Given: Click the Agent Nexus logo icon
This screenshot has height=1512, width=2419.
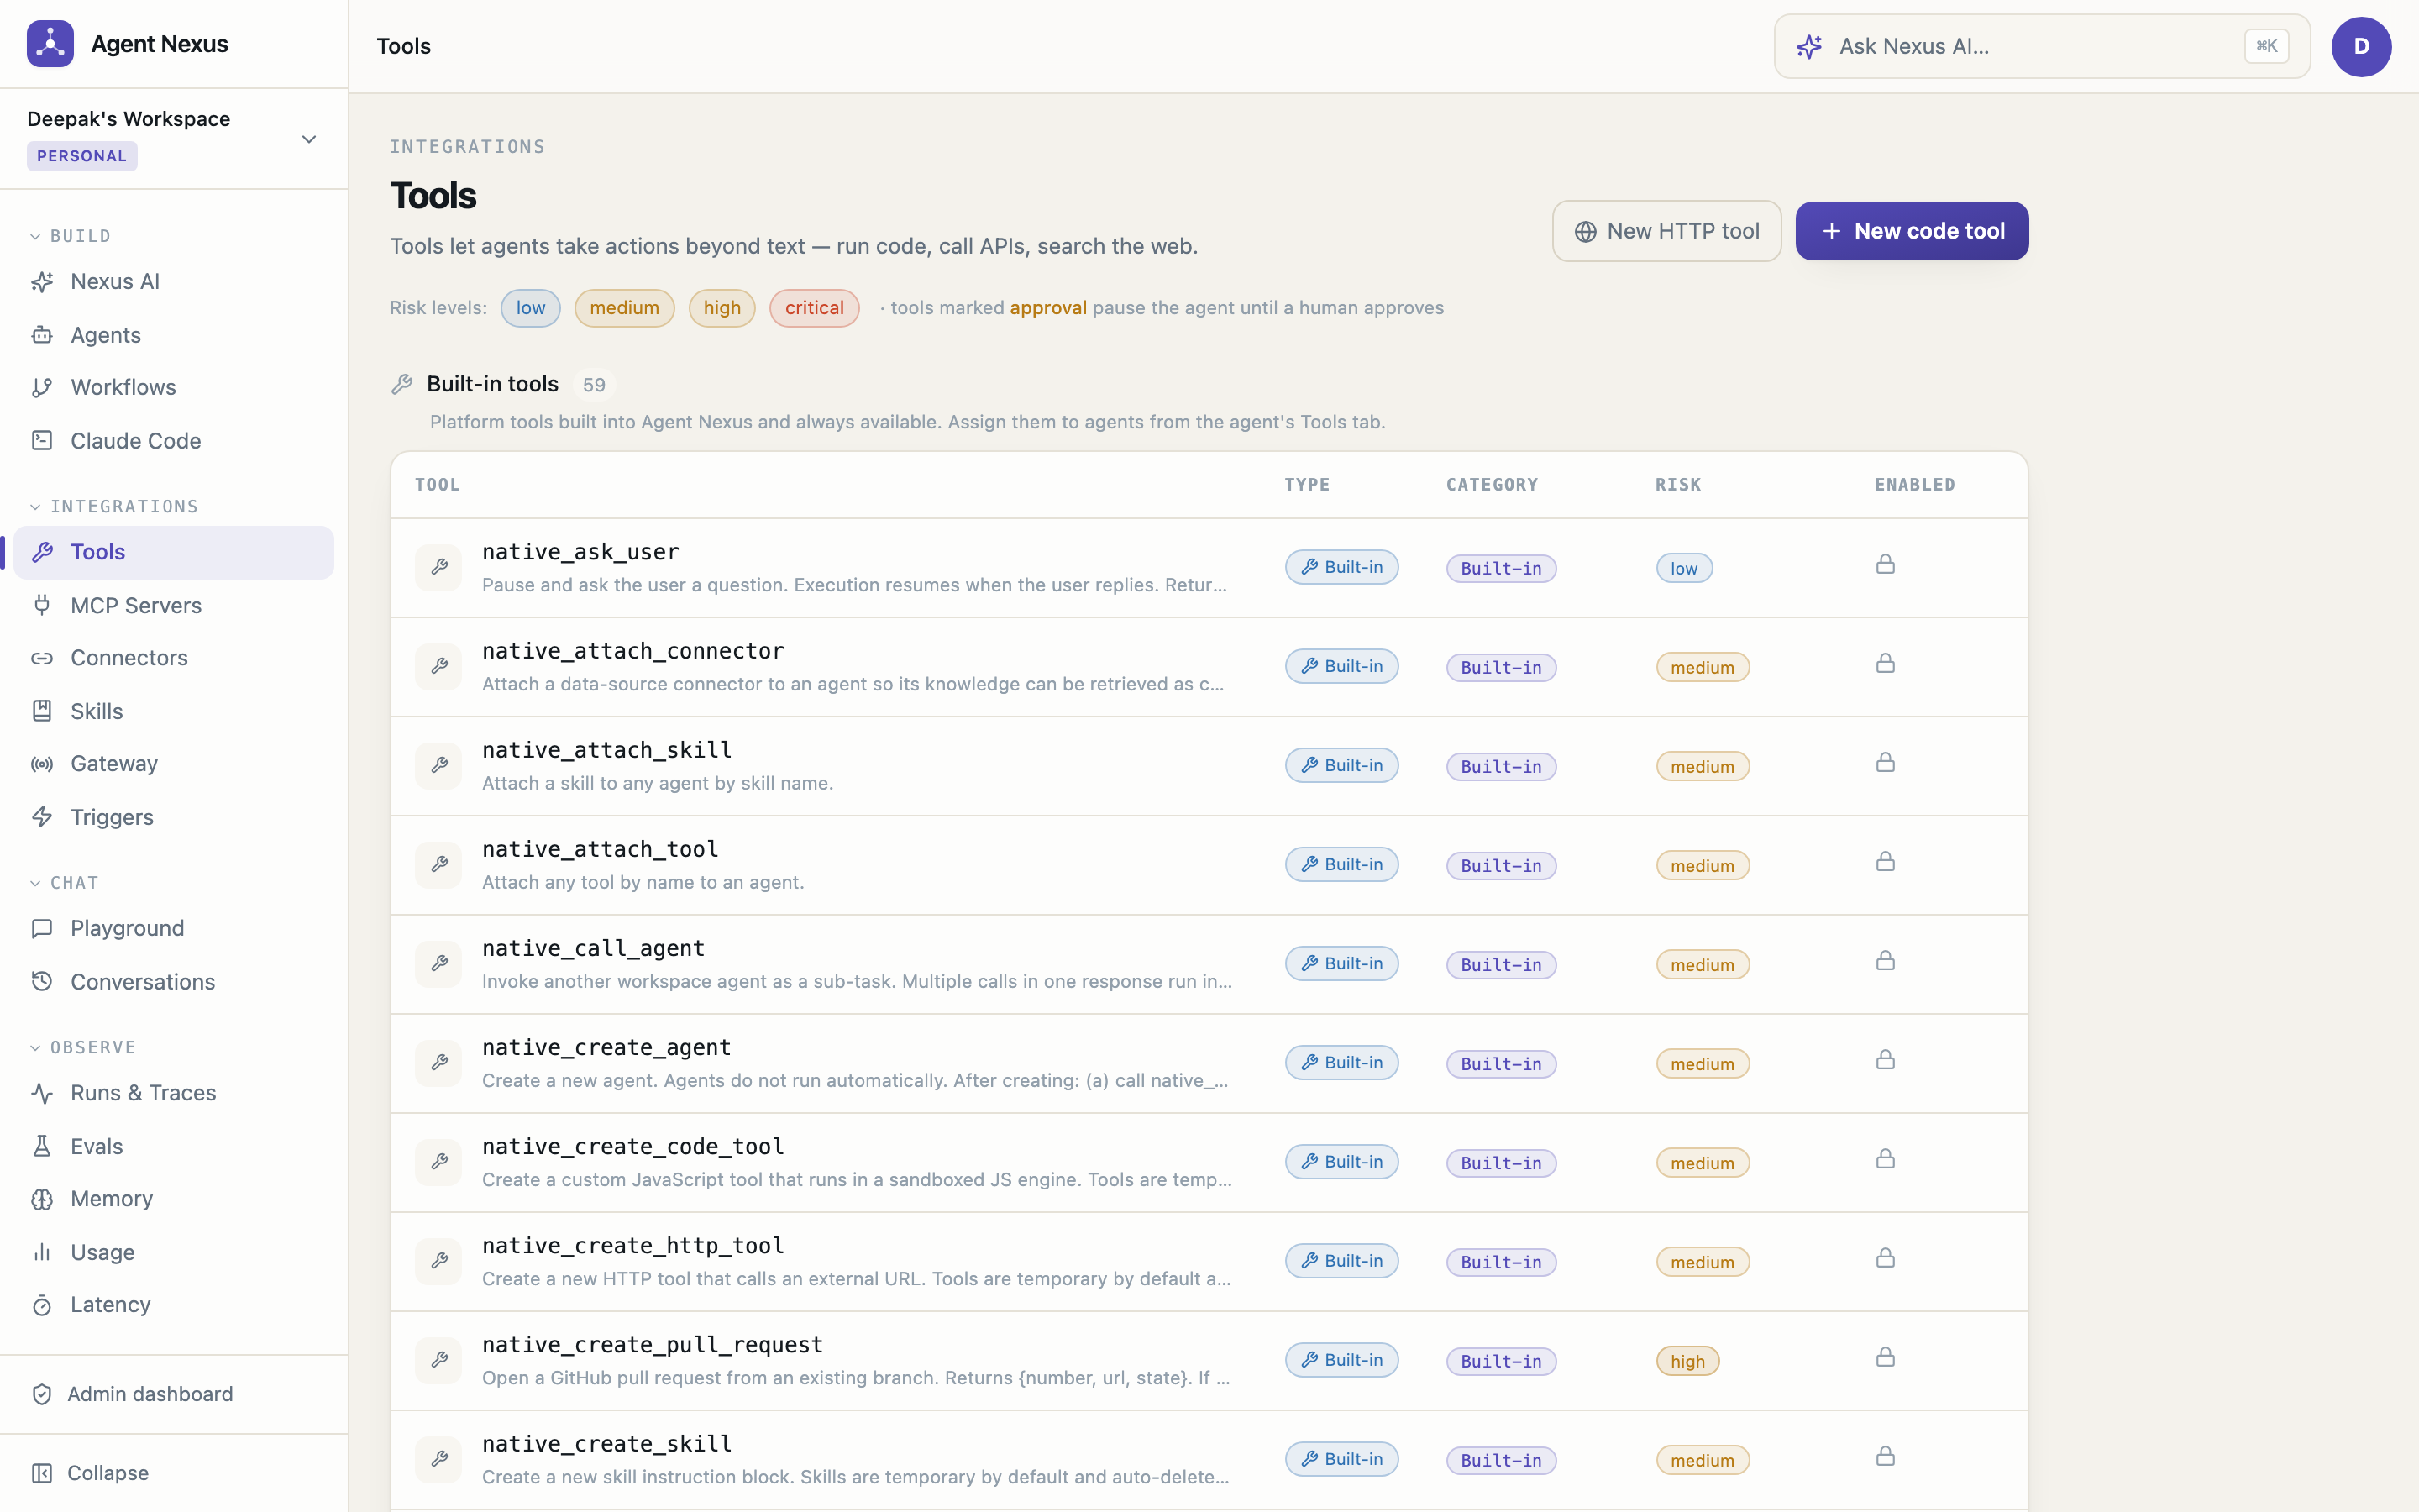Looking at the screenshot, I should pos(50,44).
